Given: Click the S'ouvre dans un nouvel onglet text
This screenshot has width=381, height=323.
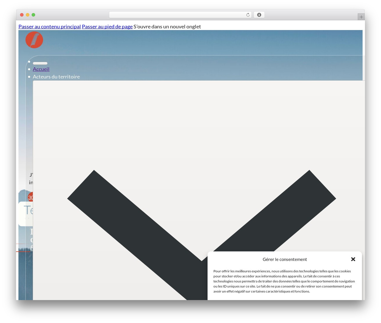Looking at the screenshot, I should click(167, 27).
